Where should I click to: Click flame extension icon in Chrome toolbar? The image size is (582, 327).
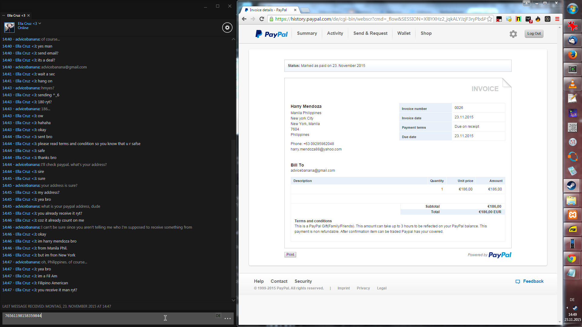pos(538,19)
